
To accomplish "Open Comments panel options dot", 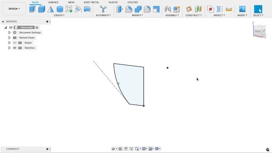I will pos(47,149).
